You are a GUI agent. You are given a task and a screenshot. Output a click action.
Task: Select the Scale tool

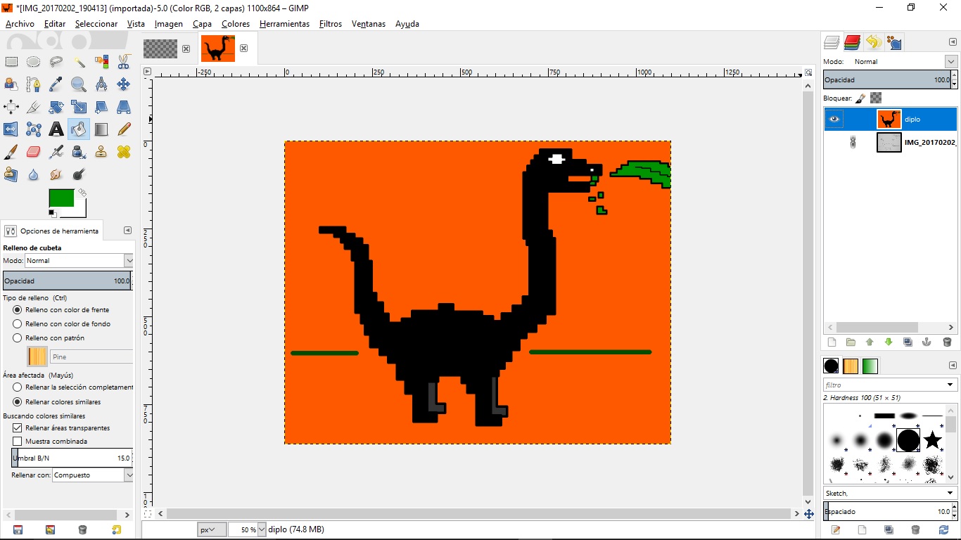[x=79, y=107]
